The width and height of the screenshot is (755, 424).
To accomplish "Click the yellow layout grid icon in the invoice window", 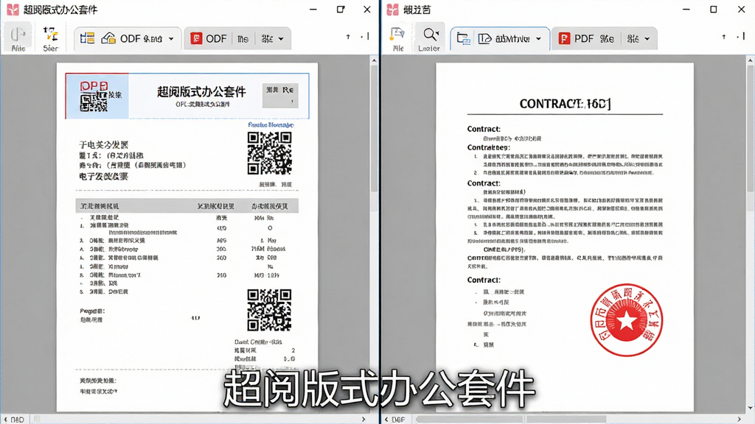I will point(87,38).
